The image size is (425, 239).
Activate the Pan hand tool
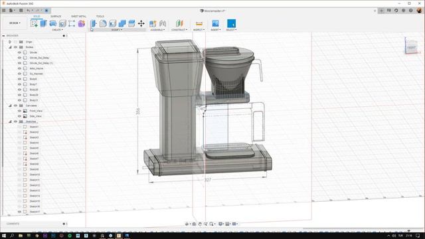200,224
